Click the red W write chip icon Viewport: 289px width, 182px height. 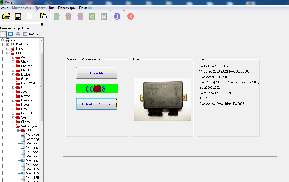(68, 16)
